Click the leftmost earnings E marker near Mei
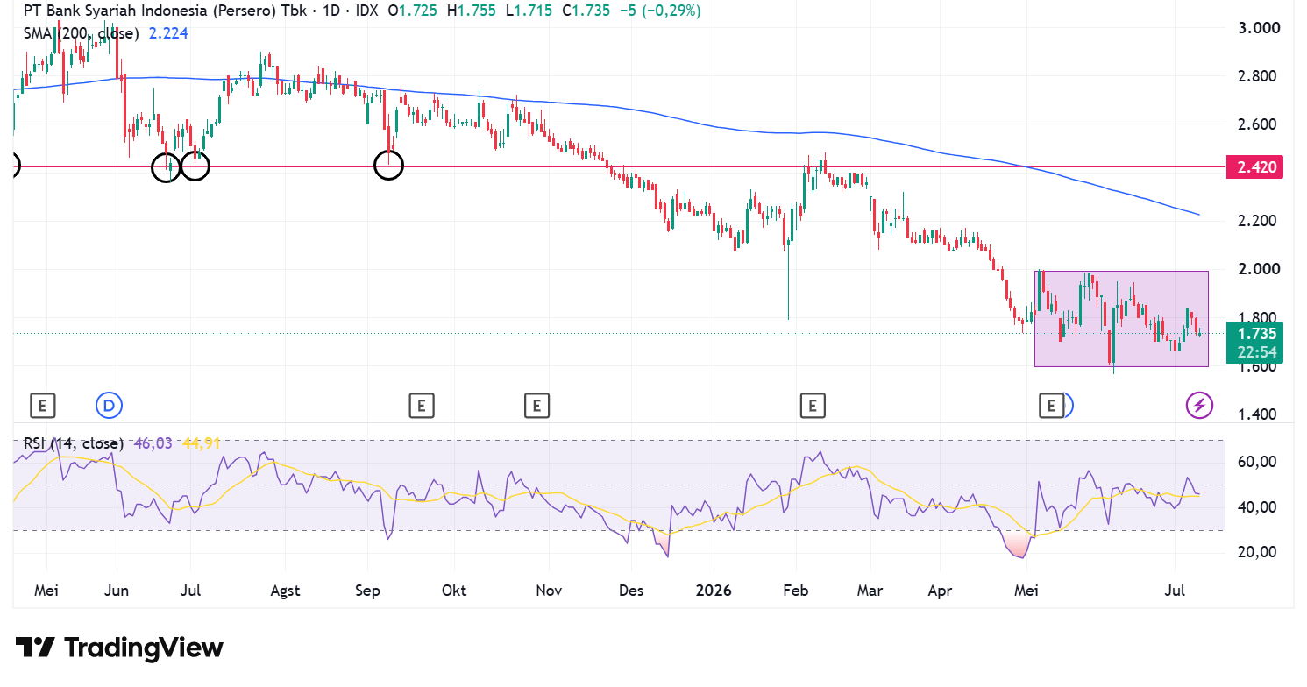 pyautogui.click(x=42, y=405)
